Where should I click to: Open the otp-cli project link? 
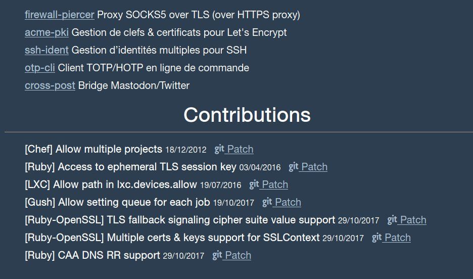click(x=40, y=68)
